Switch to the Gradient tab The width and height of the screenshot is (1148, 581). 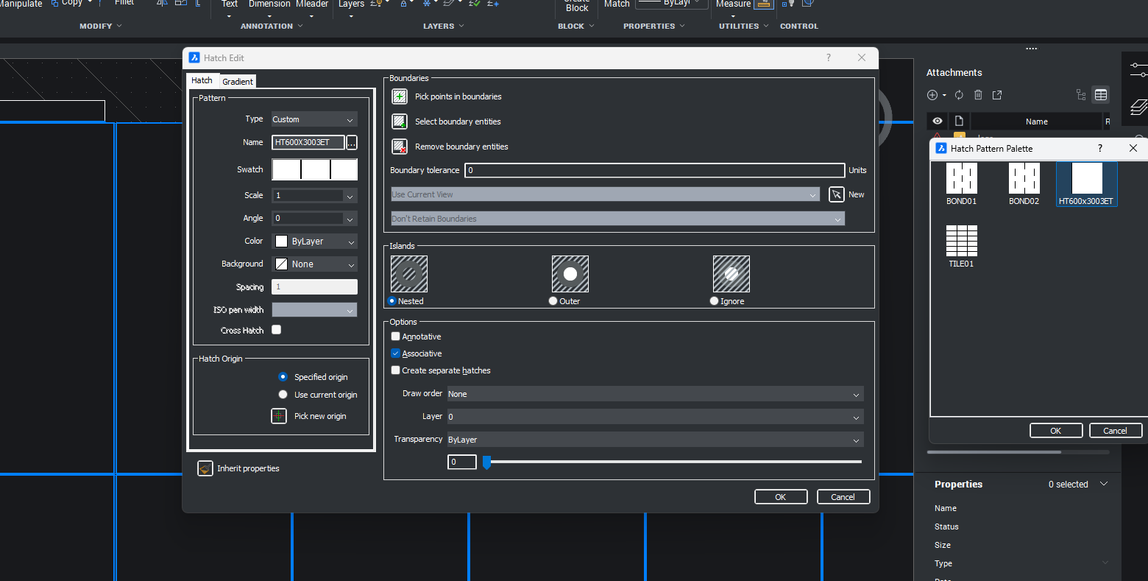coord(238,82)
